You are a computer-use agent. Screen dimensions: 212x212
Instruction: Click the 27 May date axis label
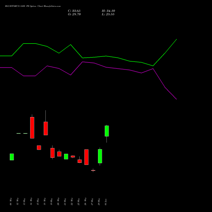click(x=92, y=201)
